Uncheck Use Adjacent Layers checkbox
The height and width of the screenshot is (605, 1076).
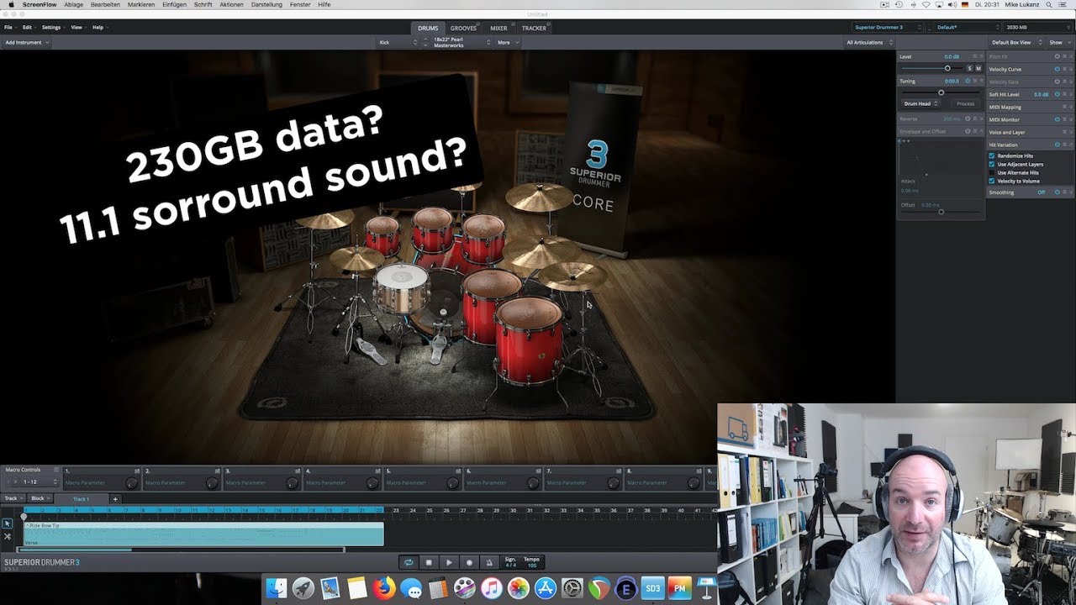[991, 165]
